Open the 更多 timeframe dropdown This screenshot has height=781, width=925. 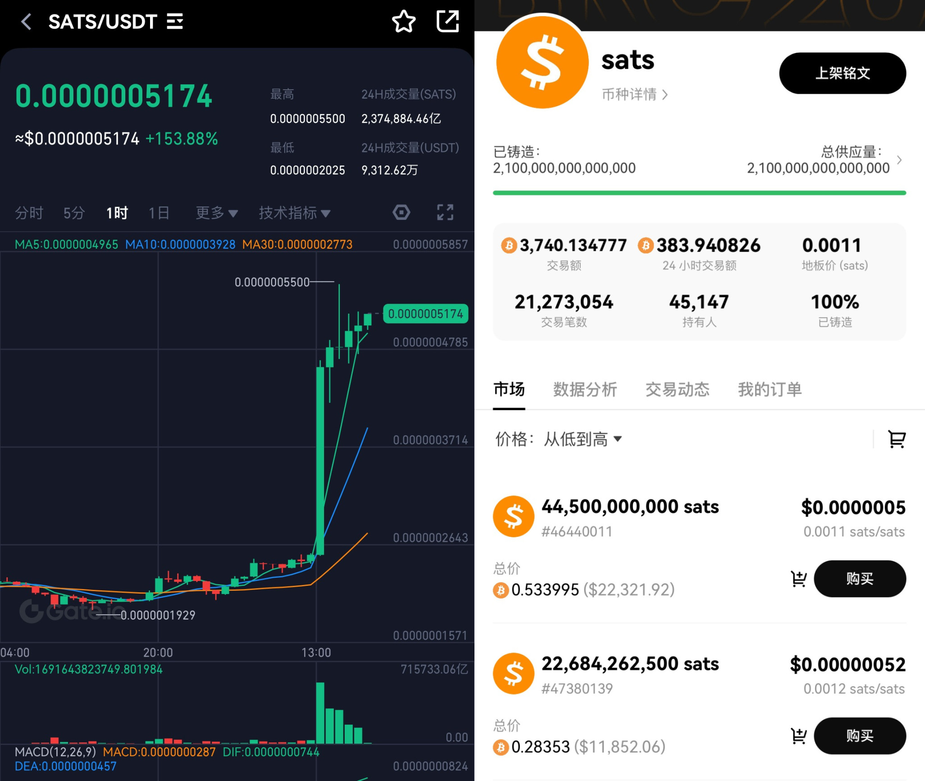[215, 213]
